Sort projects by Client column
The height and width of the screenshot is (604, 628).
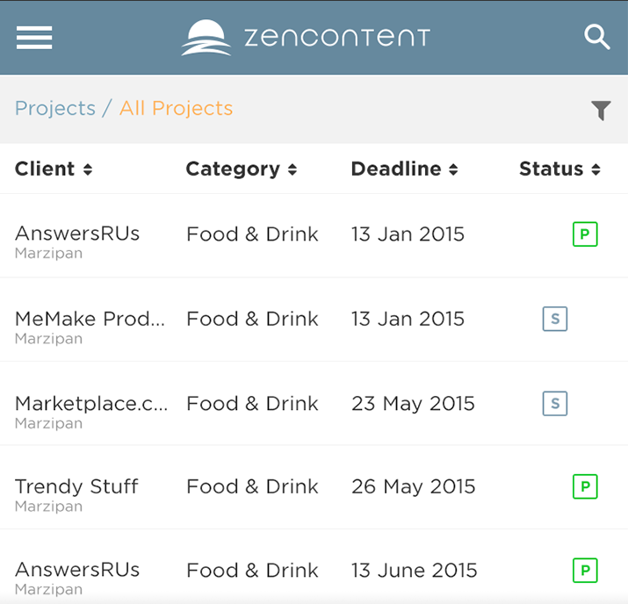(54, 169)
